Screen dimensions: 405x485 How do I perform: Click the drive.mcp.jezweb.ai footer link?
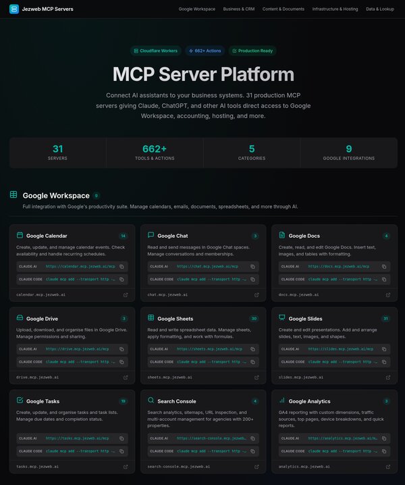point(38,377)
